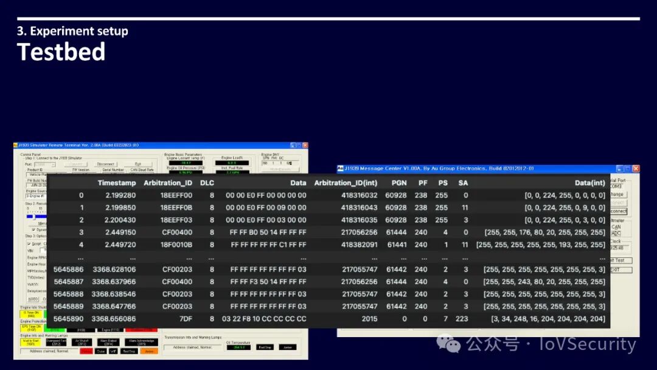Click the Engine (1110) protection lamp
Screen dimensions: 657x370
click(x=111, y=330)
